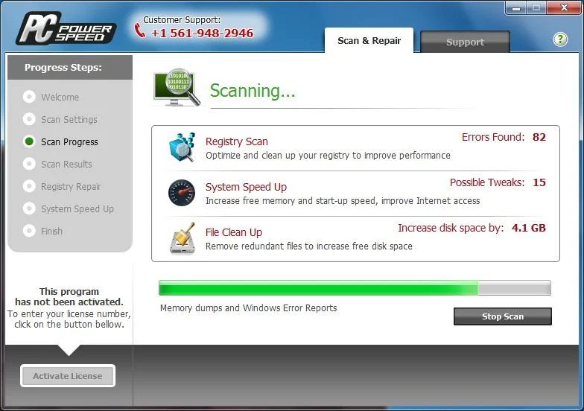Click the Possible Tweaks 15 value
This screenshot has width=584, height=411.
point(539,182)
